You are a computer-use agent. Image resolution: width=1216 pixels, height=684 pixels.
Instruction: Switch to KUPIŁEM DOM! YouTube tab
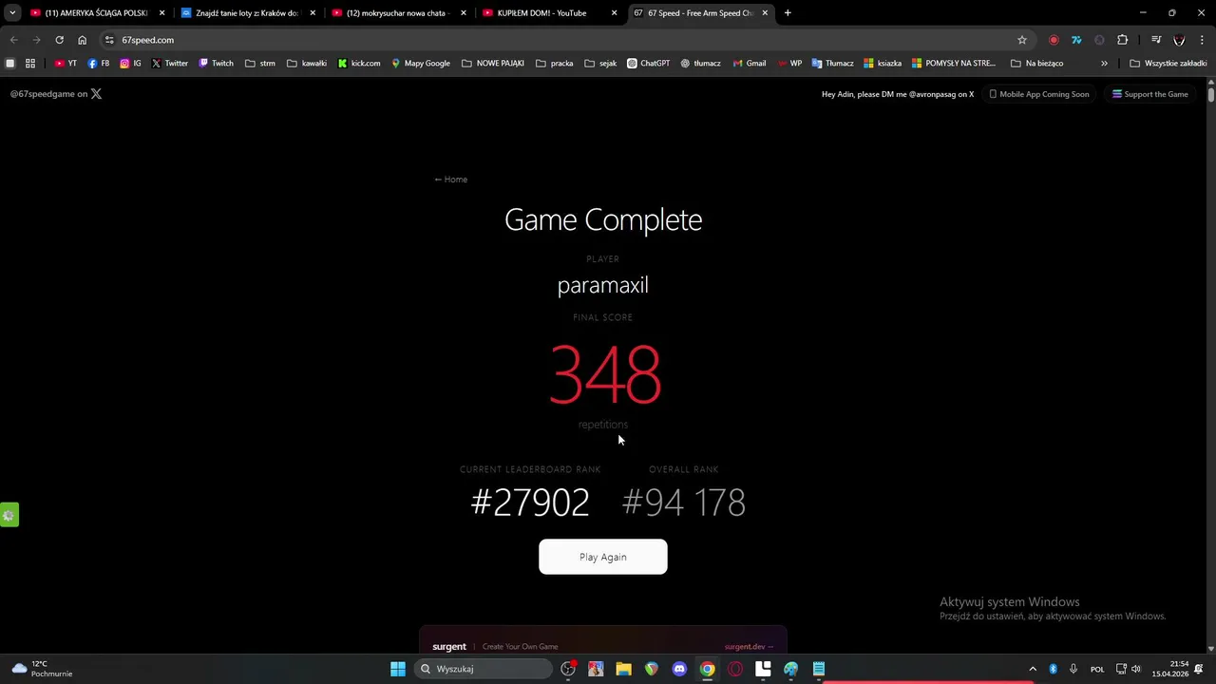[x=549, y=13]
